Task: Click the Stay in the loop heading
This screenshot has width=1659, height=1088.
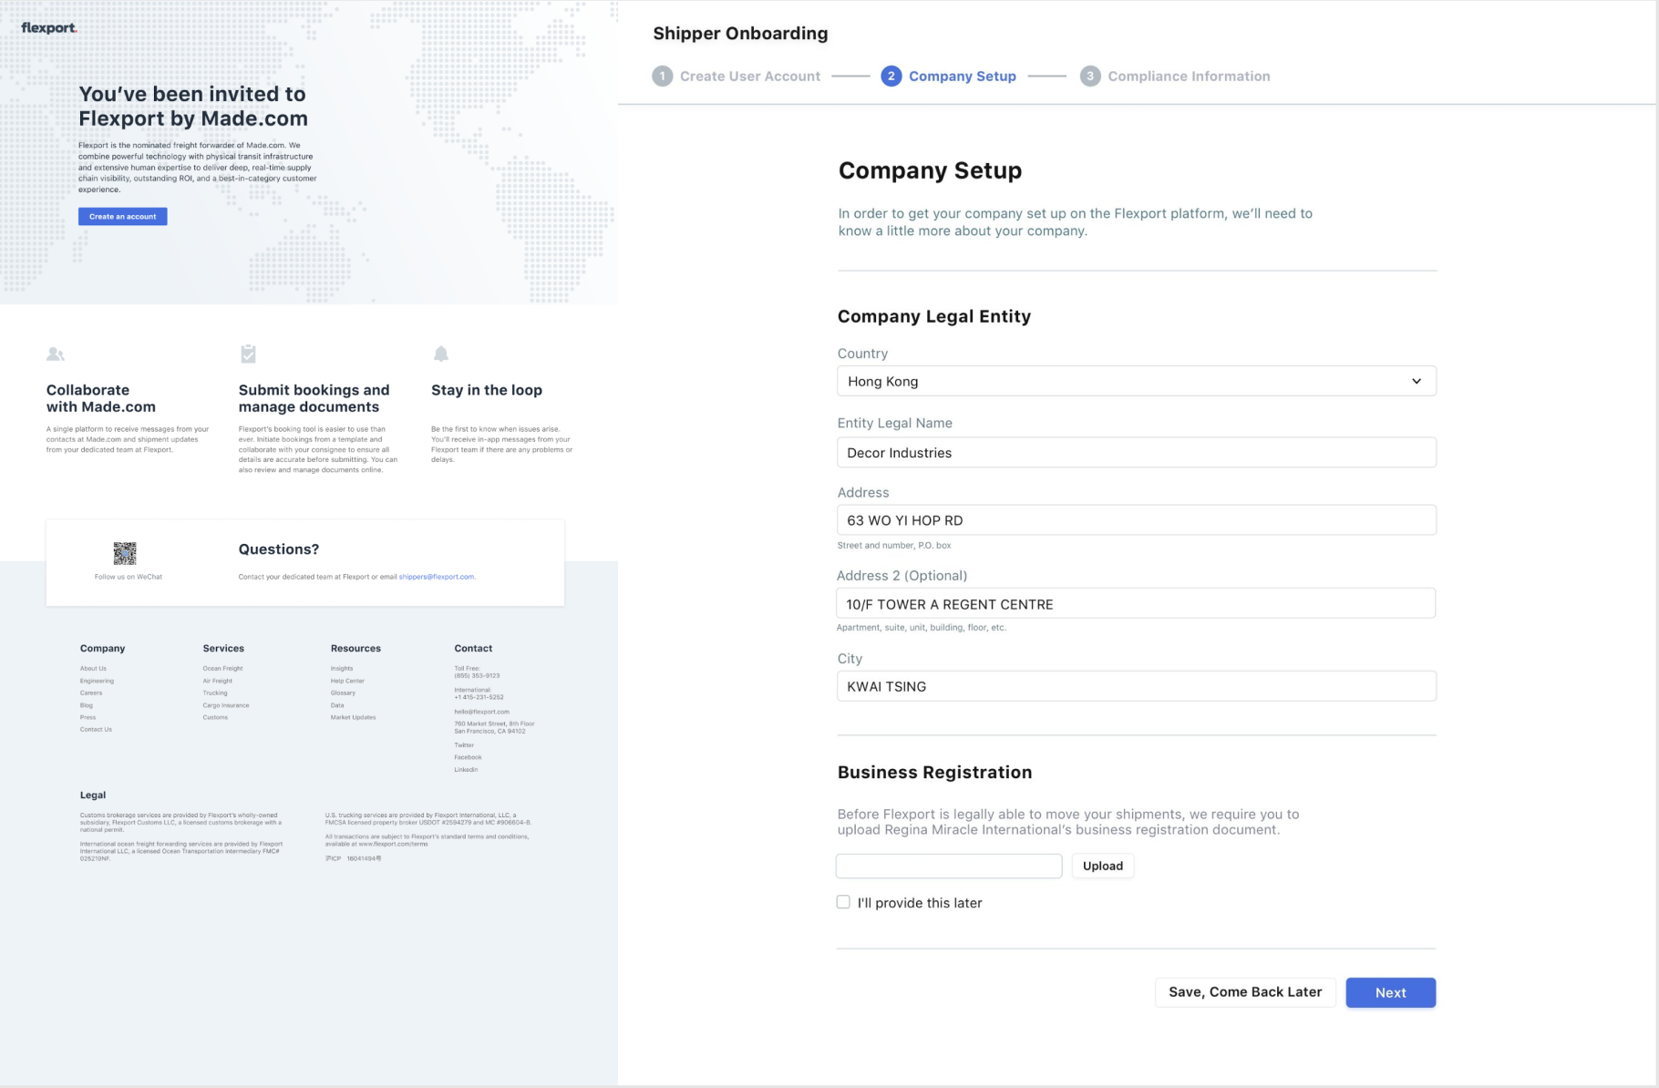Action: point(487,390)
